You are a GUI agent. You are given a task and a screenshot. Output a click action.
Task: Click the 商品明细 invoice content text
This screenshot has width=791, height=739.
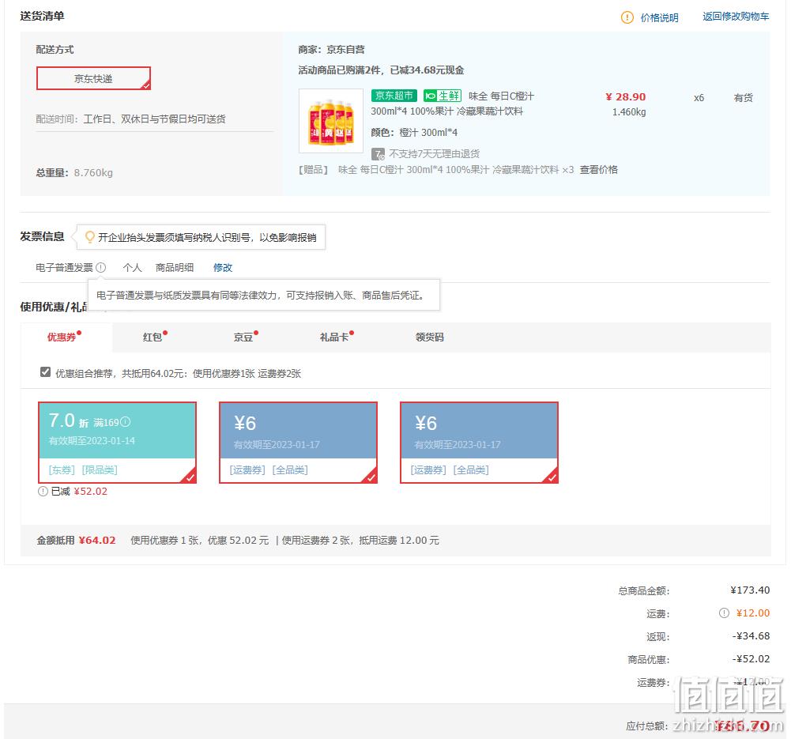pyautogui.click(x=175, y=267)
